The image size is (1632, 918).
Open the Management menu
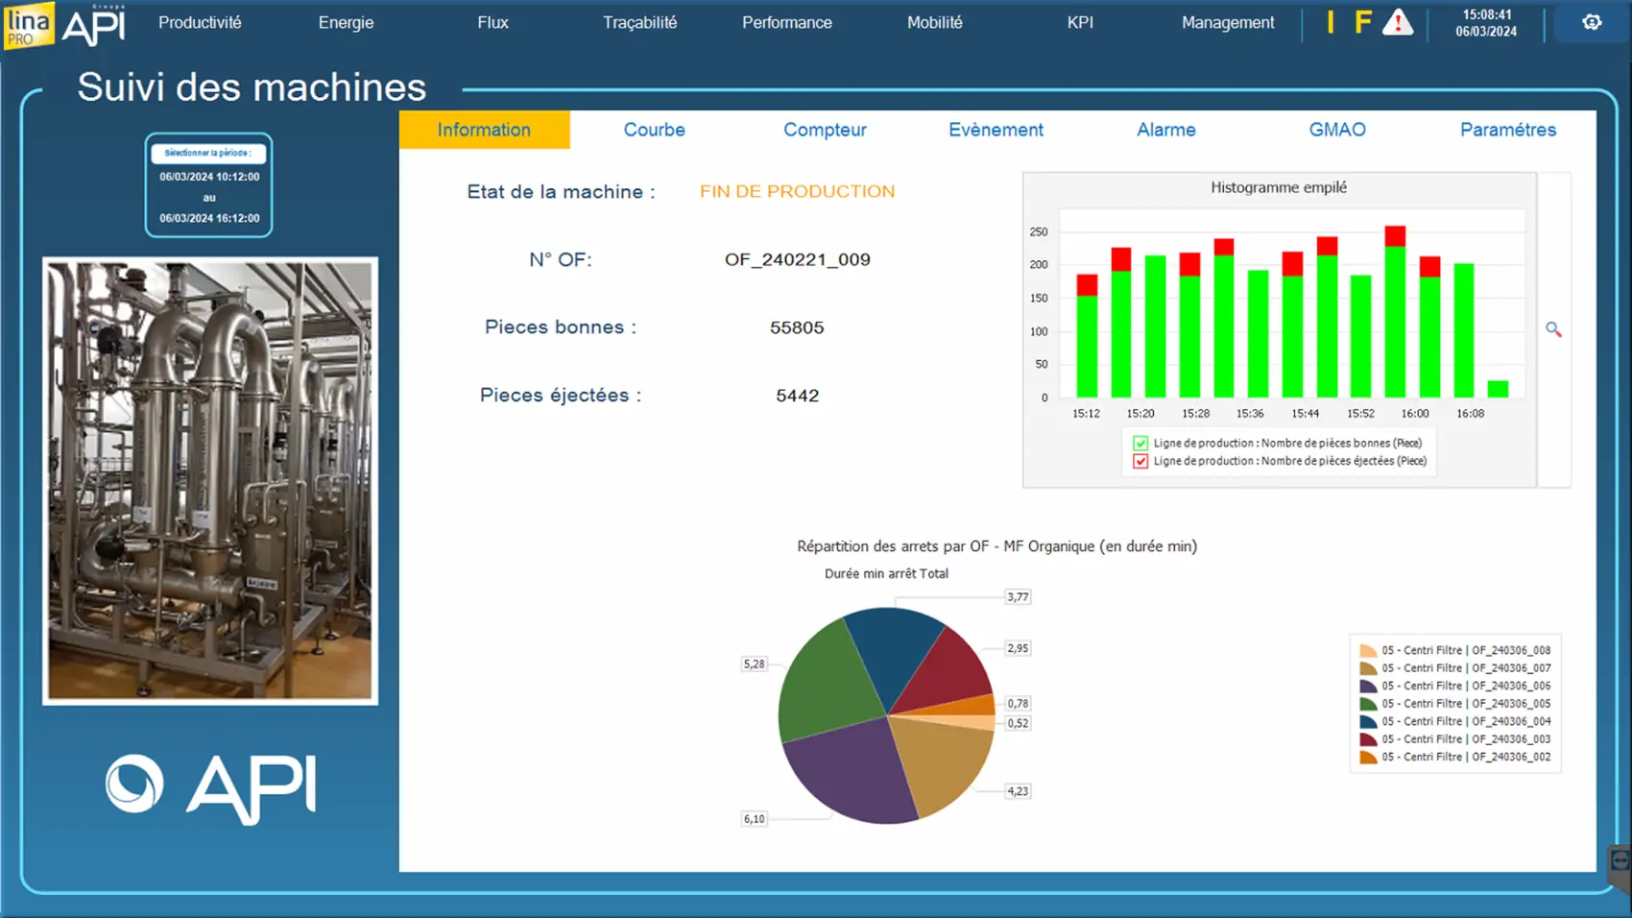point(1227,22)
